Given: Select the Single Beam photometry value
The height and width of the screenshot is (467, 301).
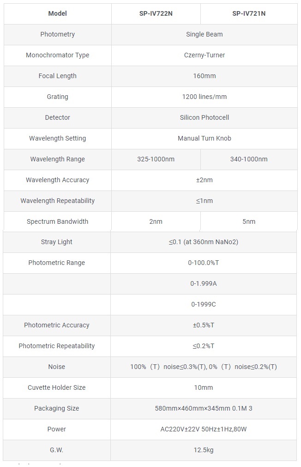Looking at the screenshot, I should (205, 34).
